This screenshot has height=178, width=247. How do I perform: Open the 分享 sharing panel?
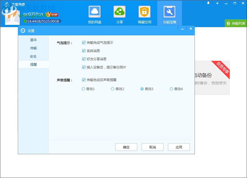(x=119, y=14)
